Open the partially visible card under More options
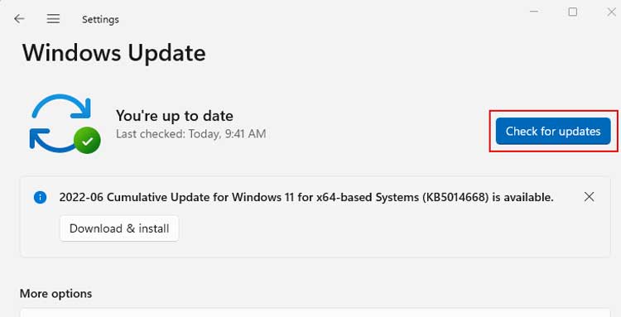621x317 pixels. (315, 313)
